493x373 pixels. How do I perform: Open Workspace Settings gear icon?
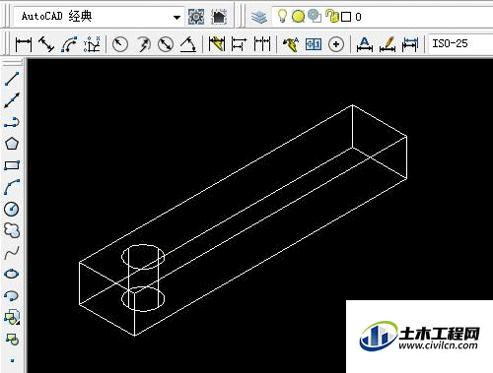[x=196, y=17]
